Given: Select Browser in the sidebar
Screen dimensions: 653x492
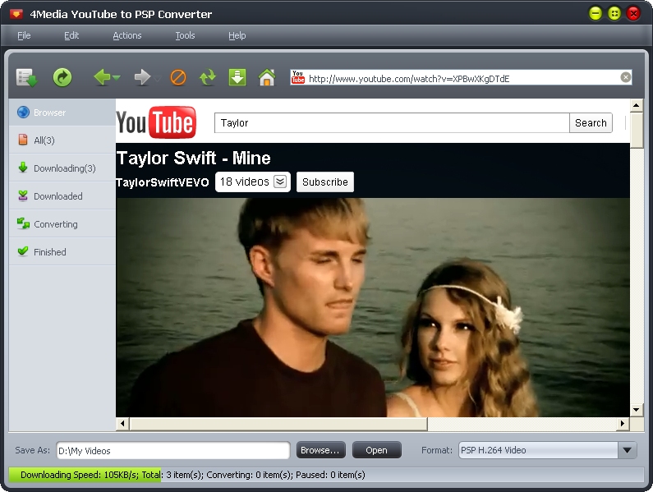Looking at the screenshot, I should click(x=62, y=113).
